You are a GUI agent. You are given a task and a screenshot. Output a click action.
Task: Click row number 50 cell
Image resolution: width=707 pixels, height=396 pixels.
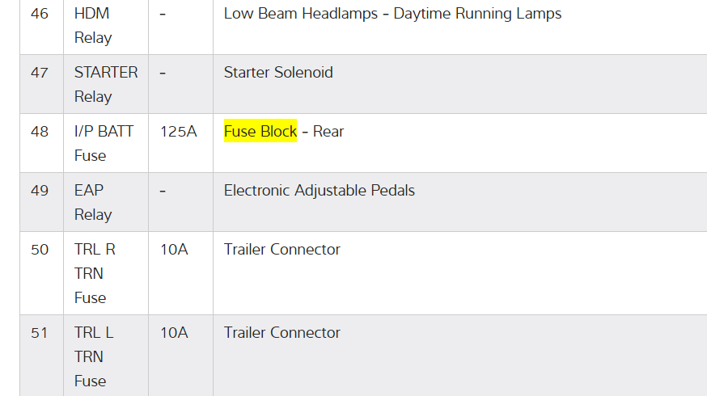(x=40, y=249)
